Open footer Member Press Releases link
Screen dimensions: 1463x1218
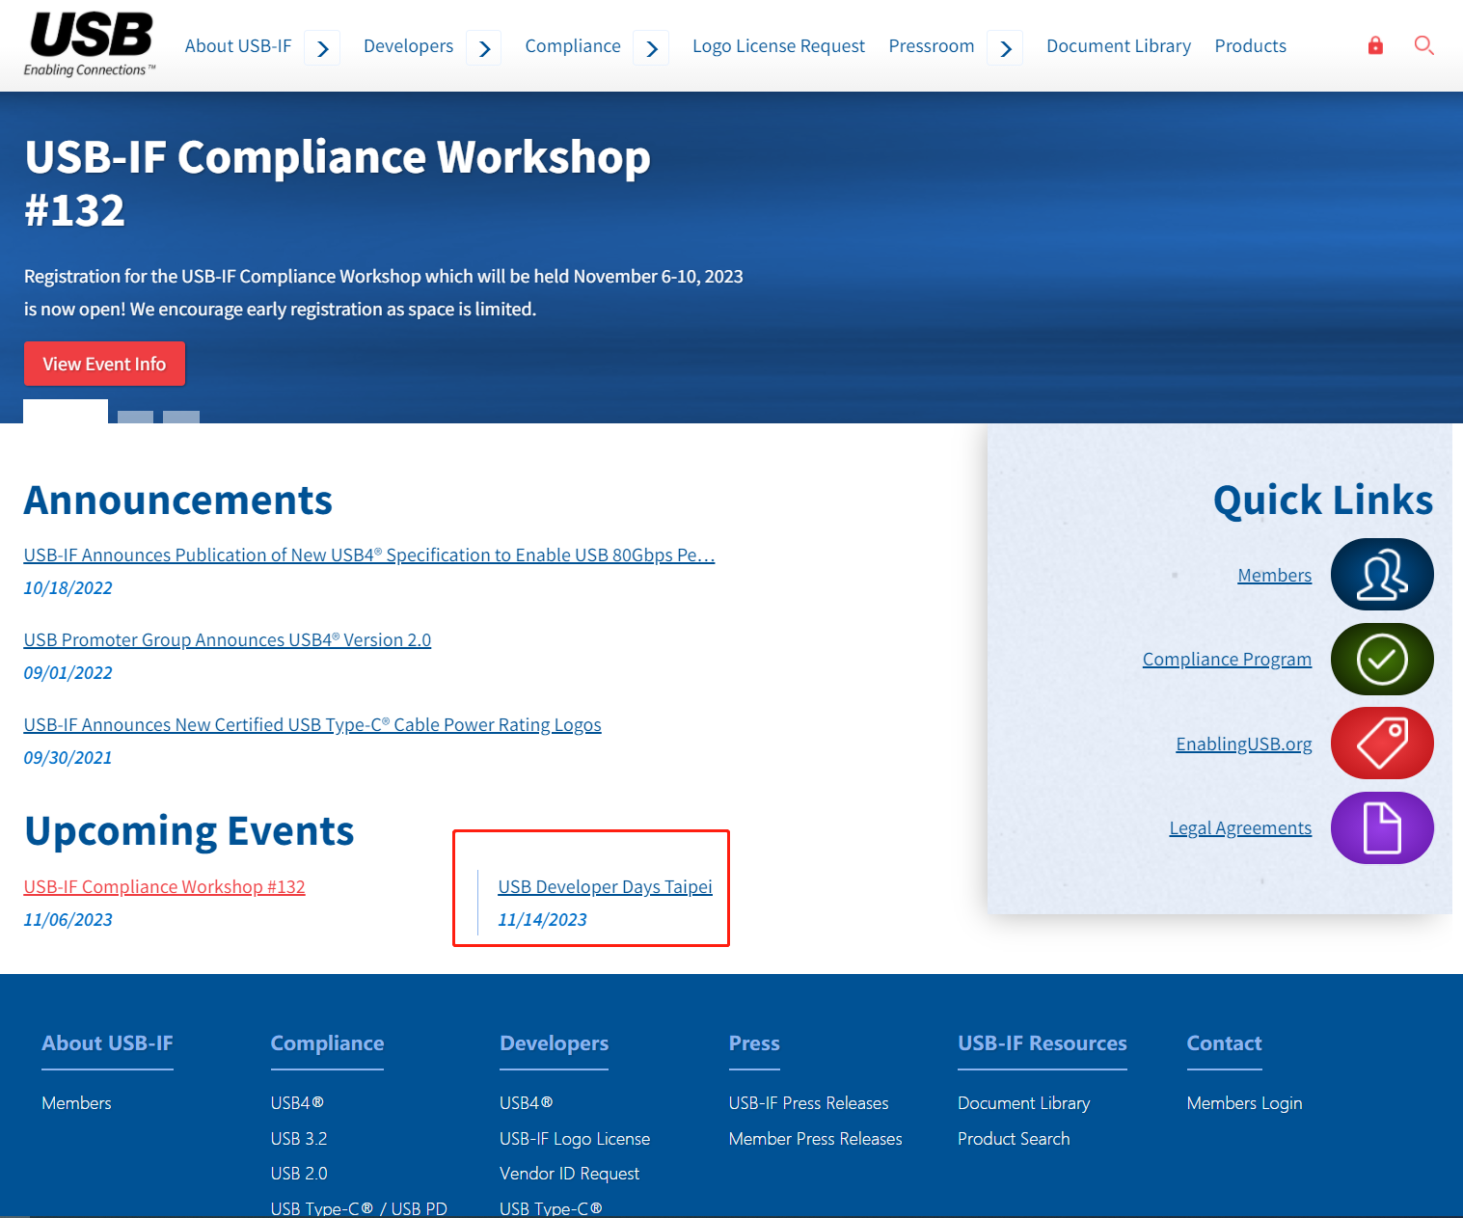816,1139
